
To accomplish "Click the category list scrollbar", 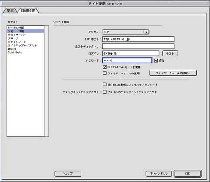I will pos(46,81).
